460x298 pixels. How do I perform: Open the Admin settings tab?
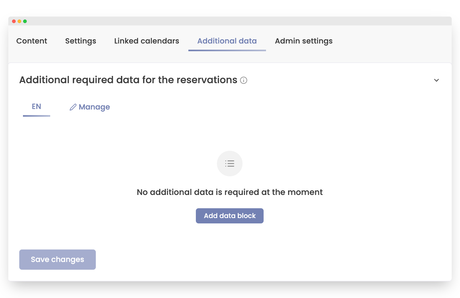(303, 41)
